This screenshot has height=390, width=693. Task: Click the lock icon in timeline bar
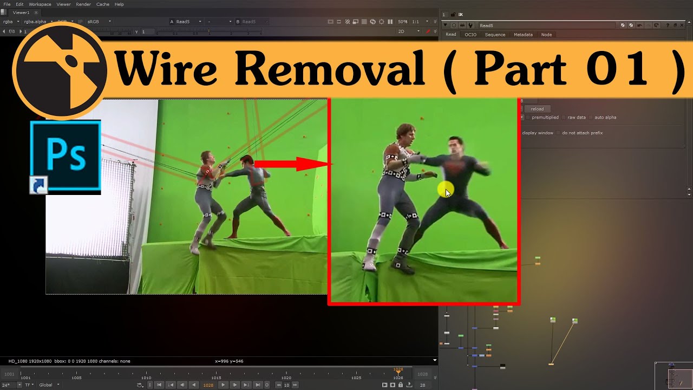[401, 385]
